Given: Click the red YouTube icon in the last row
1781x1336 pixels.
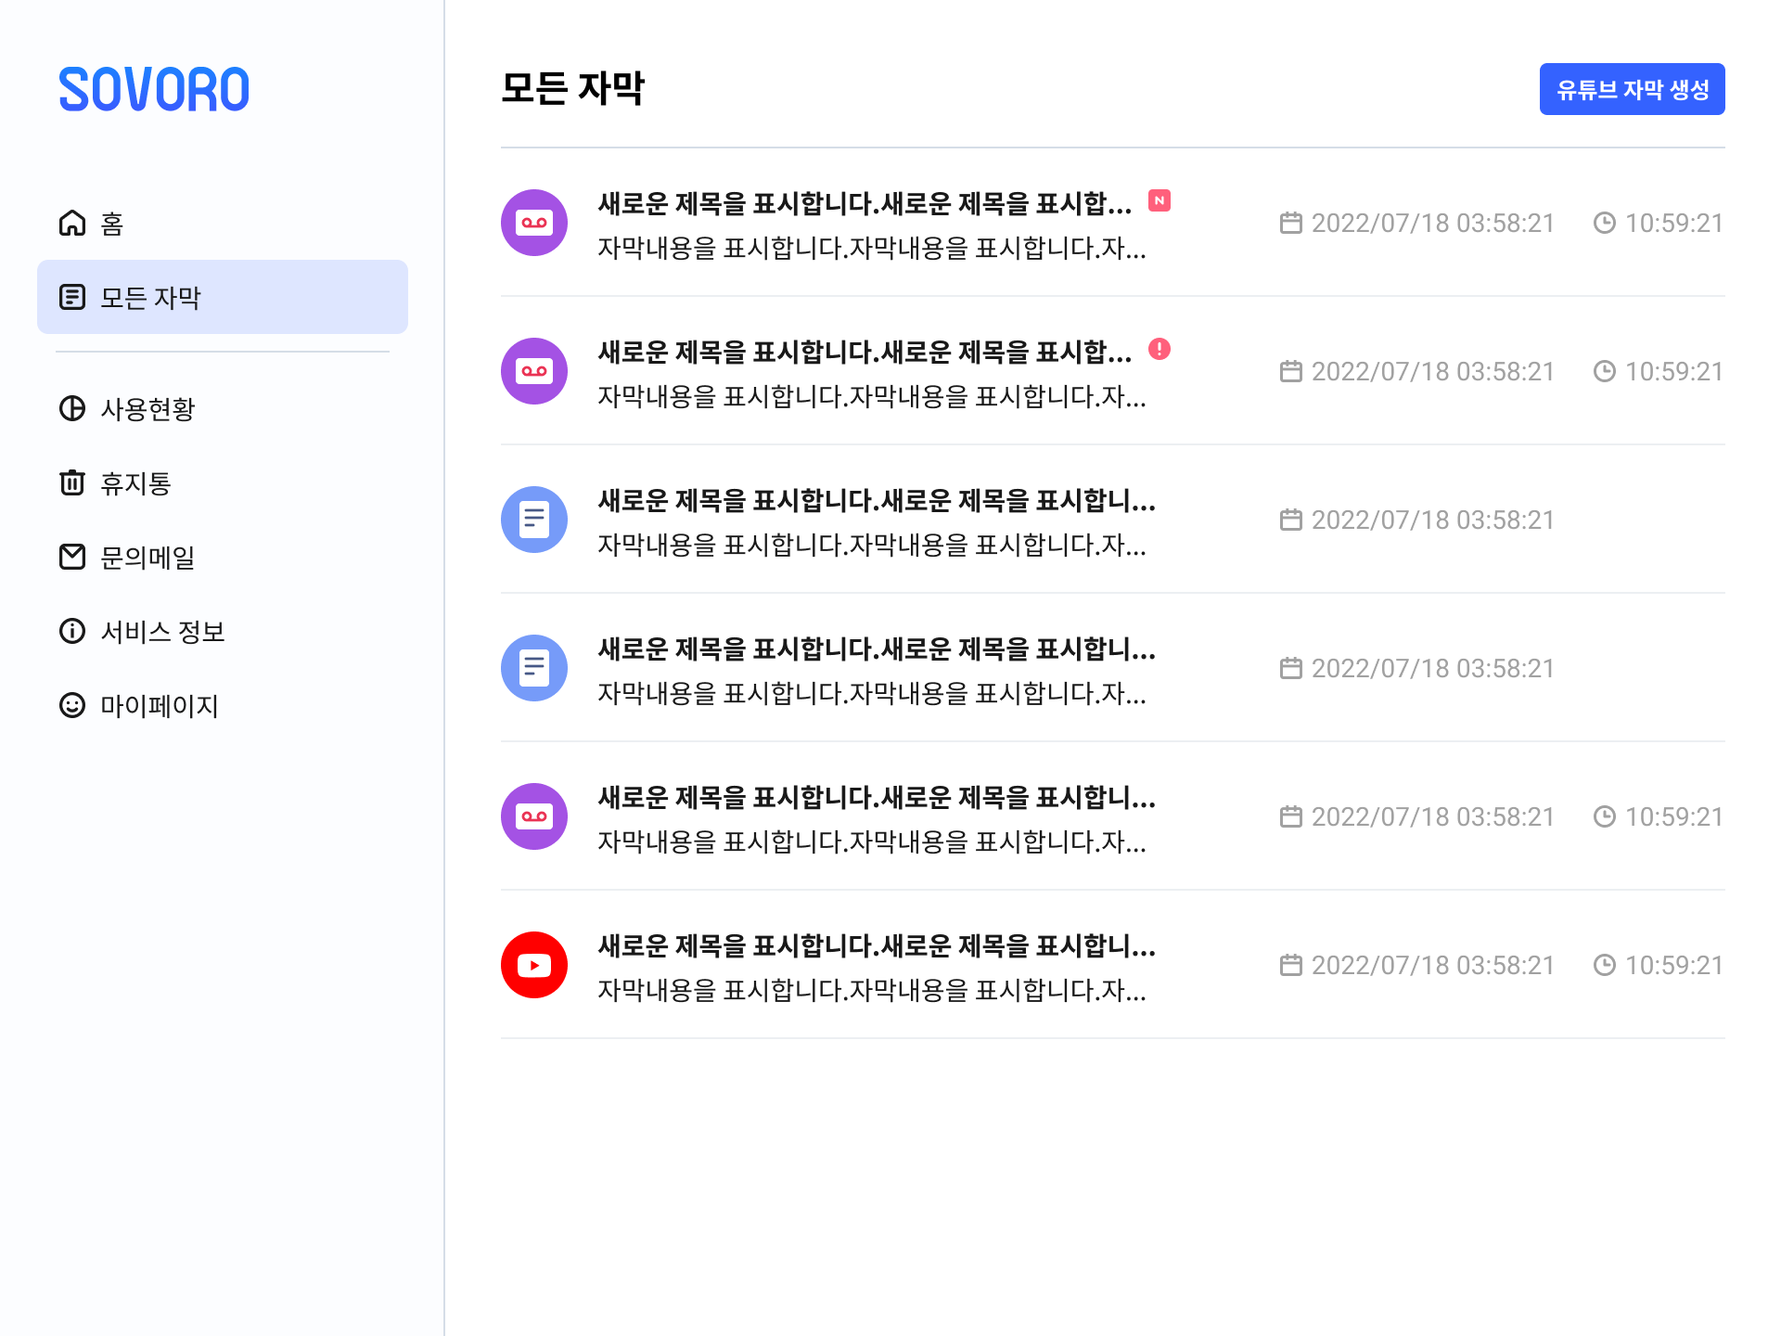Looking at the screenshot, I should pos(534,965).
